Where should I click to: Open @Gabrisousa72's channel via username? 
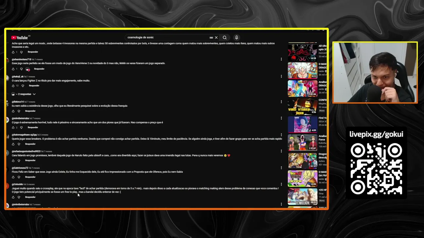pyautogui.click(x=20, y=168)
